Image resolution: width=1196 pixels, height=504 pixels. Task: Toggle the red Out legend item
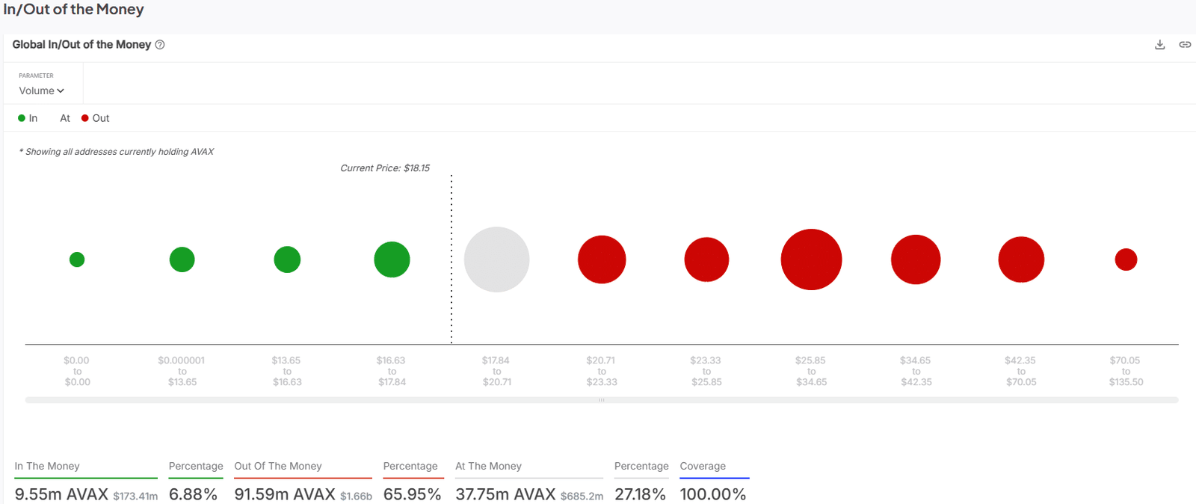tap(96, 118)
